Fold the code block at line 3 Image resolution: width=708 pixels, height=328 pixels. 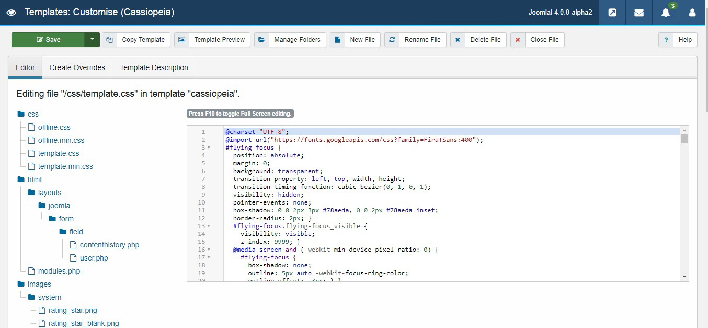point(209,148)
